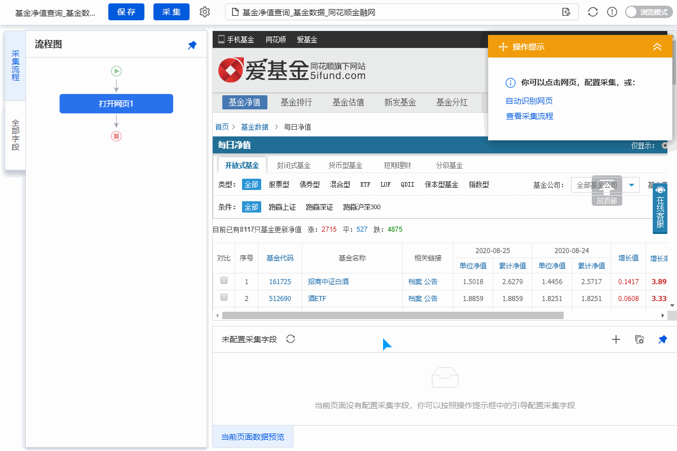Click the 自动识别网页 link
The height and width of the screenshot is (451, 677).
point(529,101)
